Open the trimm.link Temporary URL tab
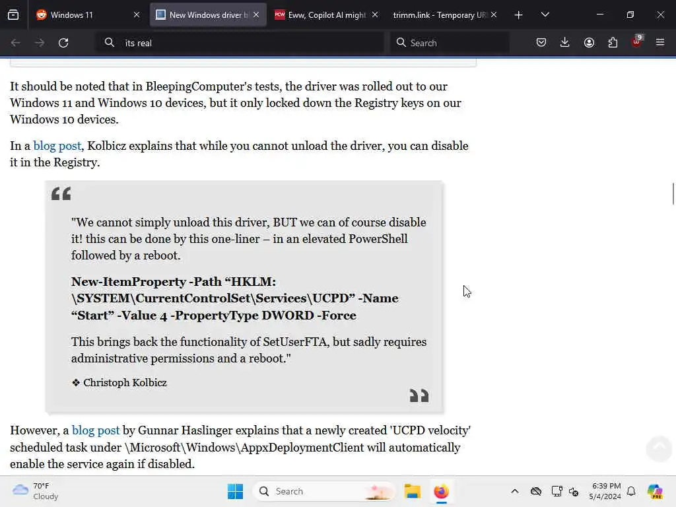676x507 pixels. pyautogui.click(x=446, y=15)
